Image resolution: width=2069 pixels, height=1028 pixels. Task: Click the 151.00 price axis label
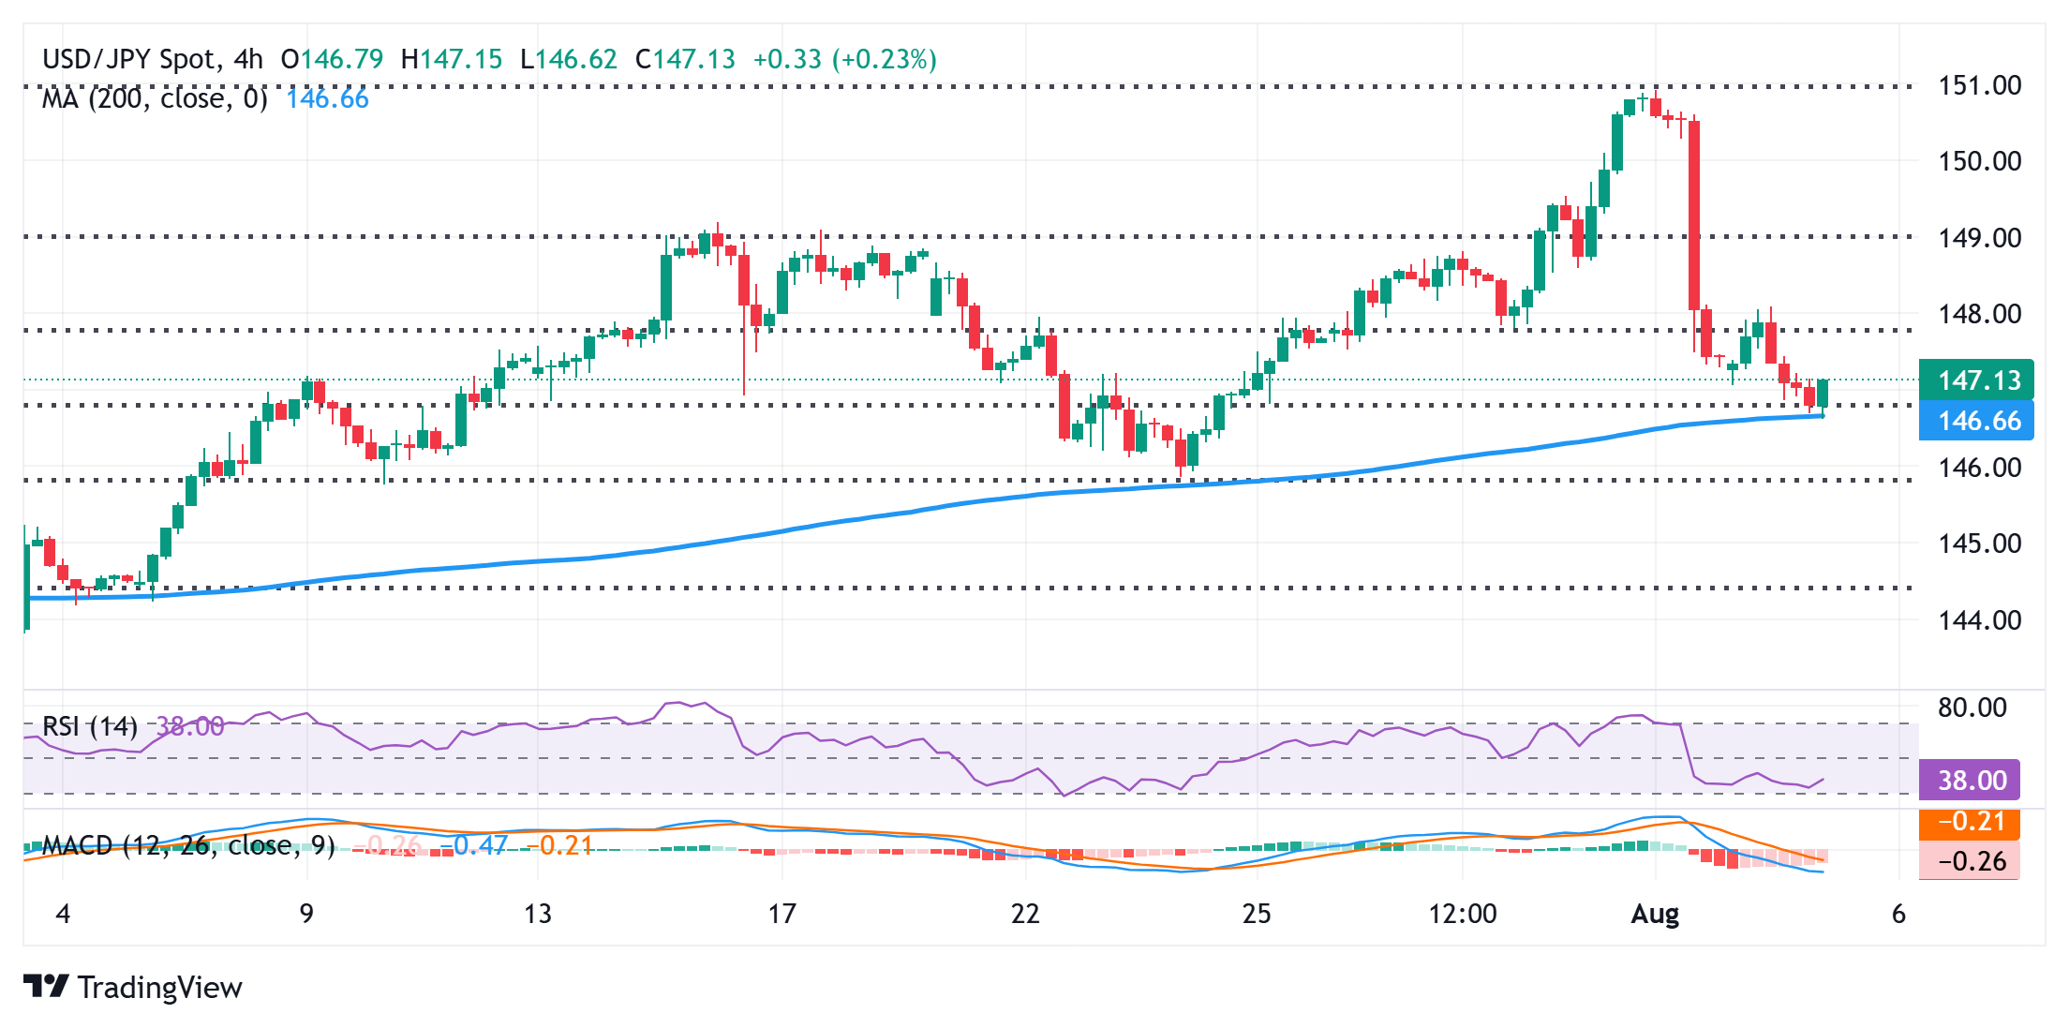[1979, 85]
